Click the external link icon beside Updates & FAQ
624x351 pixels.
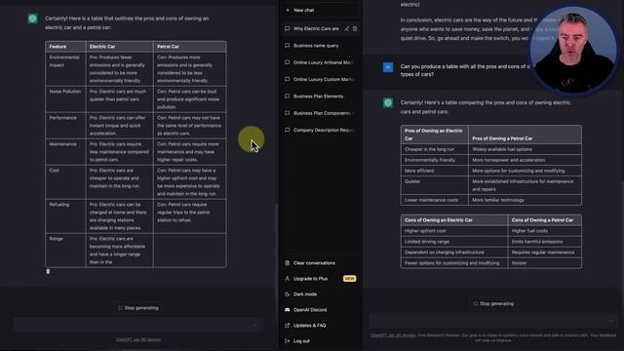coord(288,325)
